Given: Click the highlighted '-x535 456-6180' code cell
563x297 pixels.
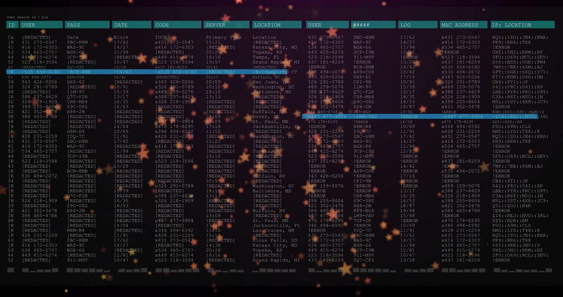Looking at the screenshot, I should click(x=176, y=72).
